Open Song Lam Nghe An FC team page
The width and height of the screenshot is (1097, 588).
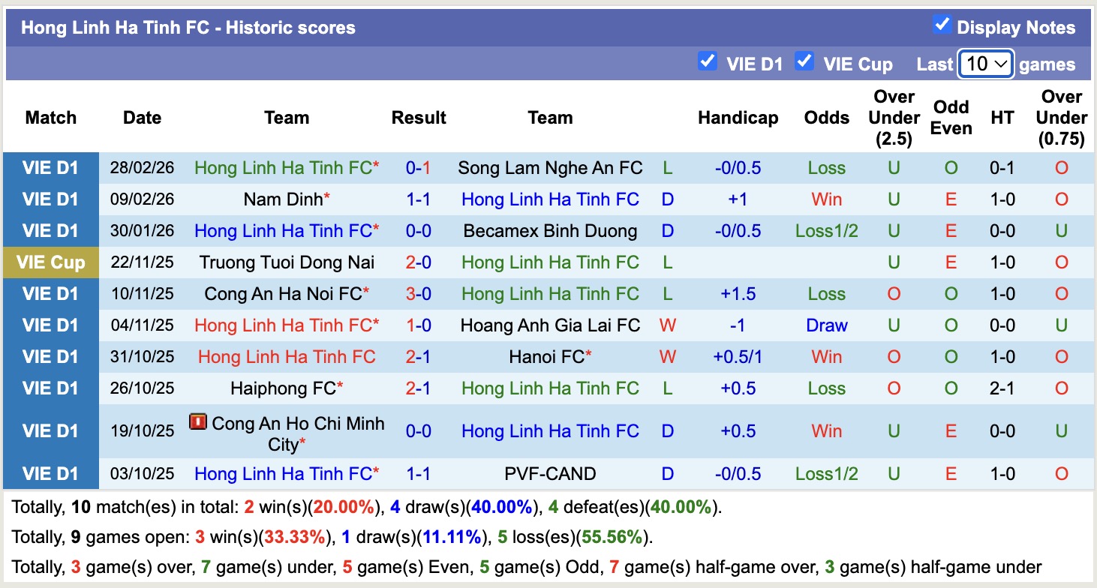tap(550, 167)
